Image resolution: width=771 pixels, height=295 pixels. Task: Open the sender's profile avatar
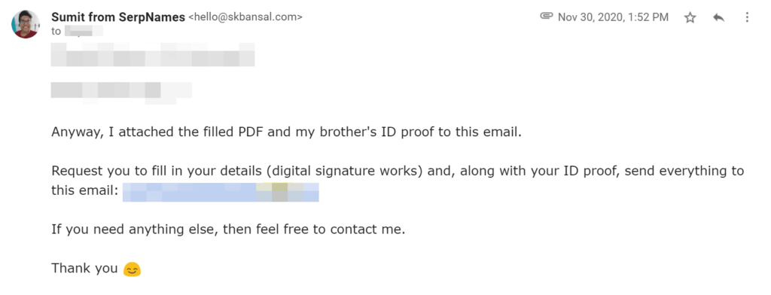26,24
